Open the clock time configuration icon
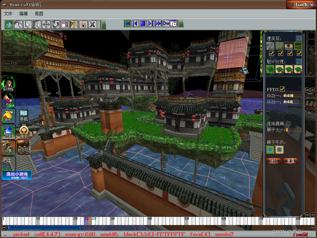The width and height of the screenshot is (317, 238). coord(174,24)
